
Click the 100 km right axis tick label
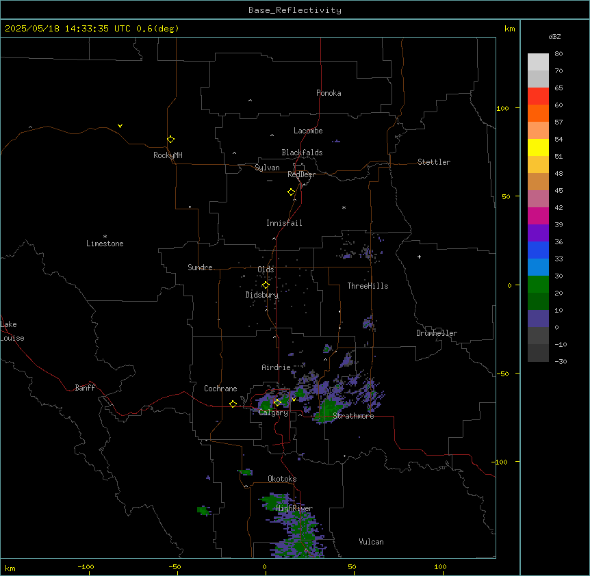pos(502,108)
